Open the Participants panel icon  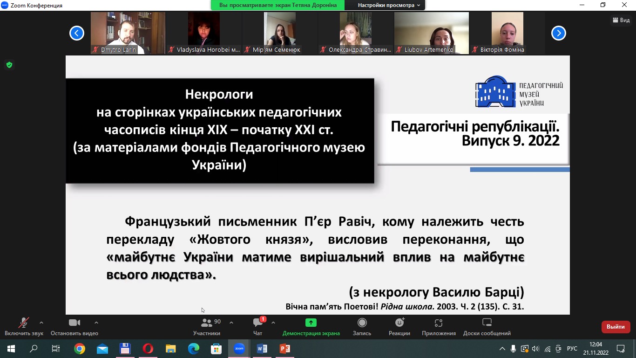point(206,323)
